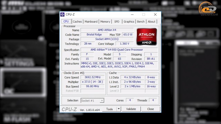The width and height of the screenshot is (221, 124).
Task: Open the Socket #1 selection dropdown
Action: coord(93,101)
